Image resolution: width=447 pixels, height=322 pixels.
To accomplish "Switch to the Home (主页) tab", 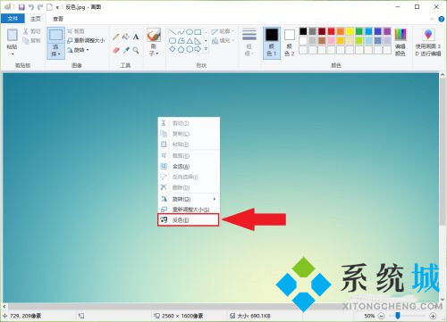I will pyautogui.click(x=36, y=19).
